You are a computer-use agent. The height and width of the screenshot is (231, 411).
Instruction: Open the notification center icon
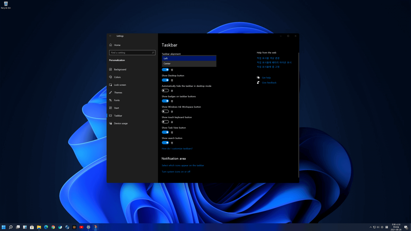point(406,227)
